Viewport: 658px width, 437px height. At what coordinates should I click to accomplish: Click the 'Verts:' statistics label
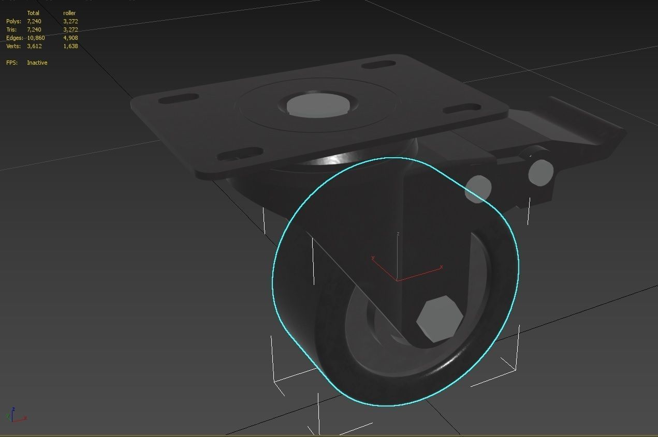[x=13, y=46]
